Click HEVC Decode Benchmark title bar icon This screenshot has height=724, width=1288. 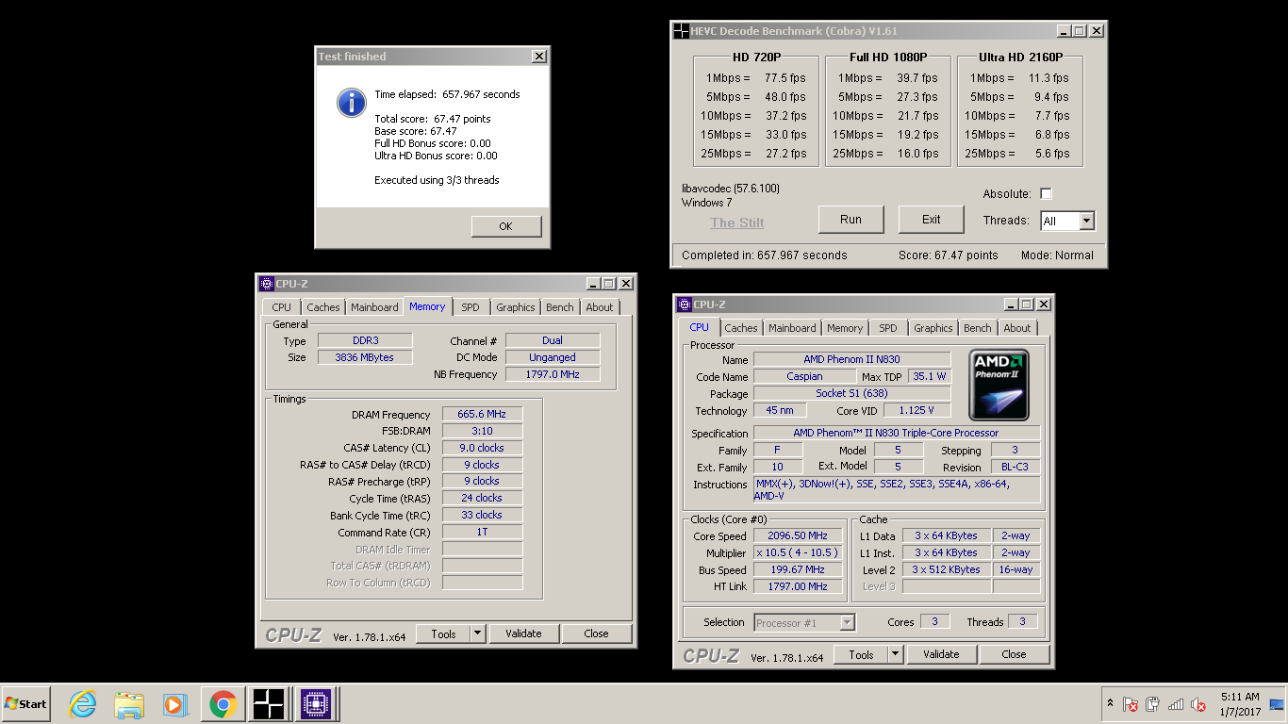click(x=681, y=31)
